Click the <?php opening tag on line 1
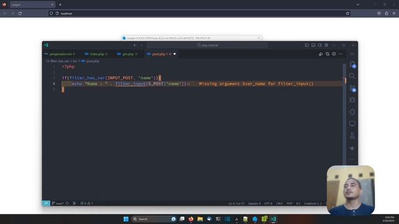Image resolution: width=399 pixels, height=224 pixels. 68,67
